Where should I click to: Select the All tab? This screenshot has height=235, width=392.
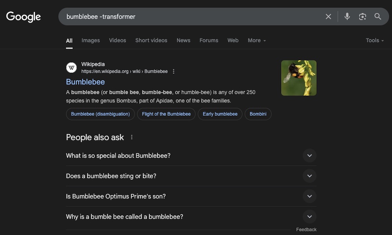pos(69,40)
